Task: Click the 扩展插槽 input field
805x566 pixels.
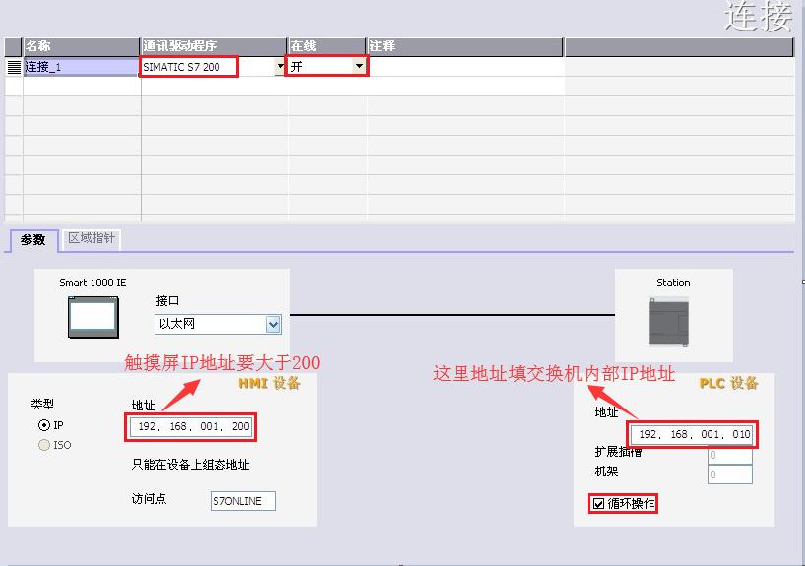Action: pos(729,455)
